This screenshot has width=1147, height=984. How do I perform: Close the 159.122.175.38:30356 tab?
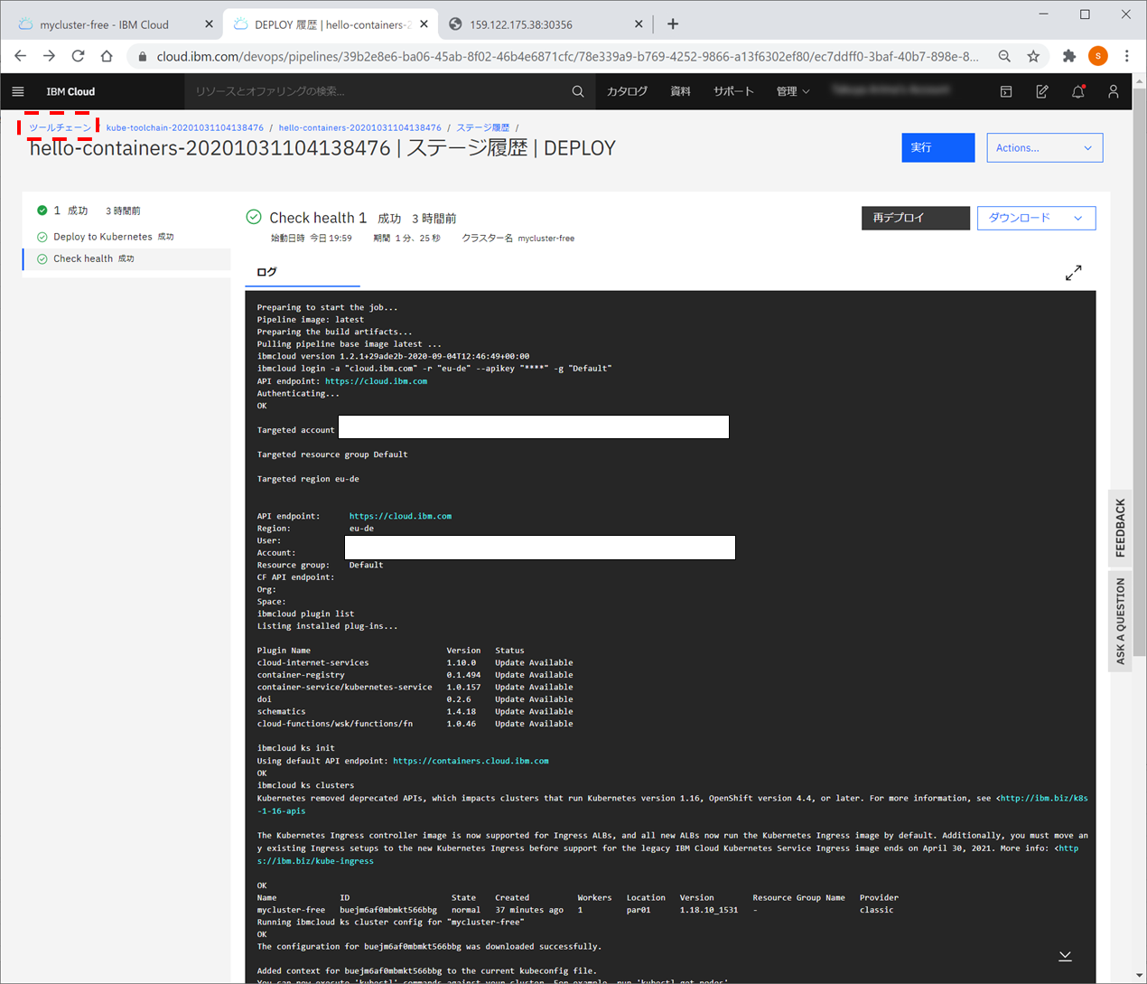pos(639,24)
